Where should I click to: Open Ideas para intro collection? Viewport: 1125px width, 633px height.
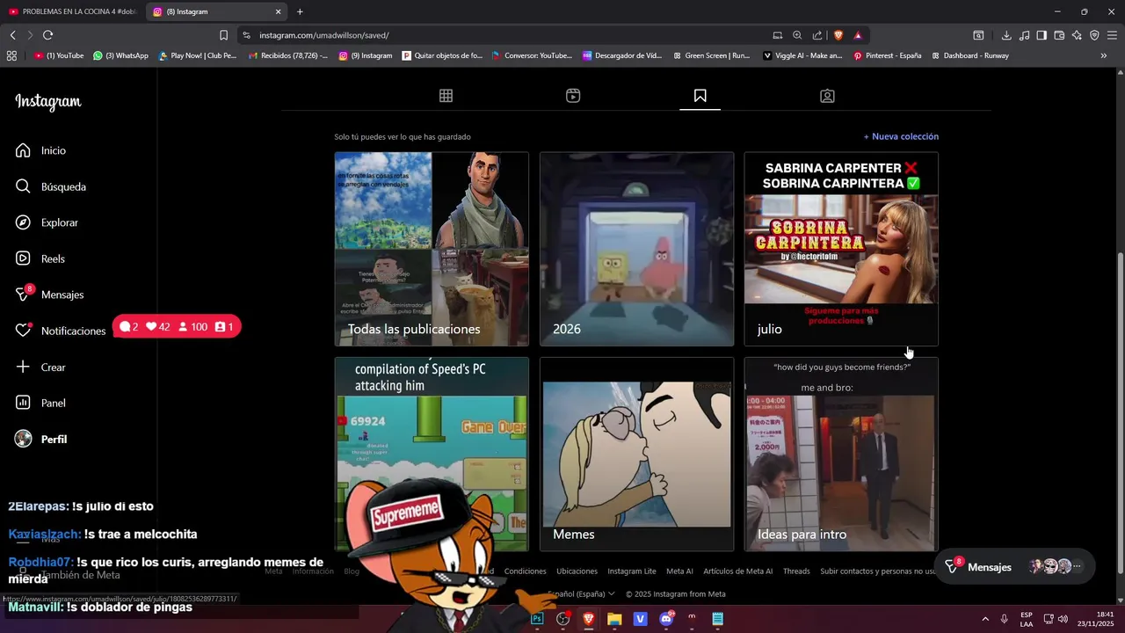[x=841, y=454]
